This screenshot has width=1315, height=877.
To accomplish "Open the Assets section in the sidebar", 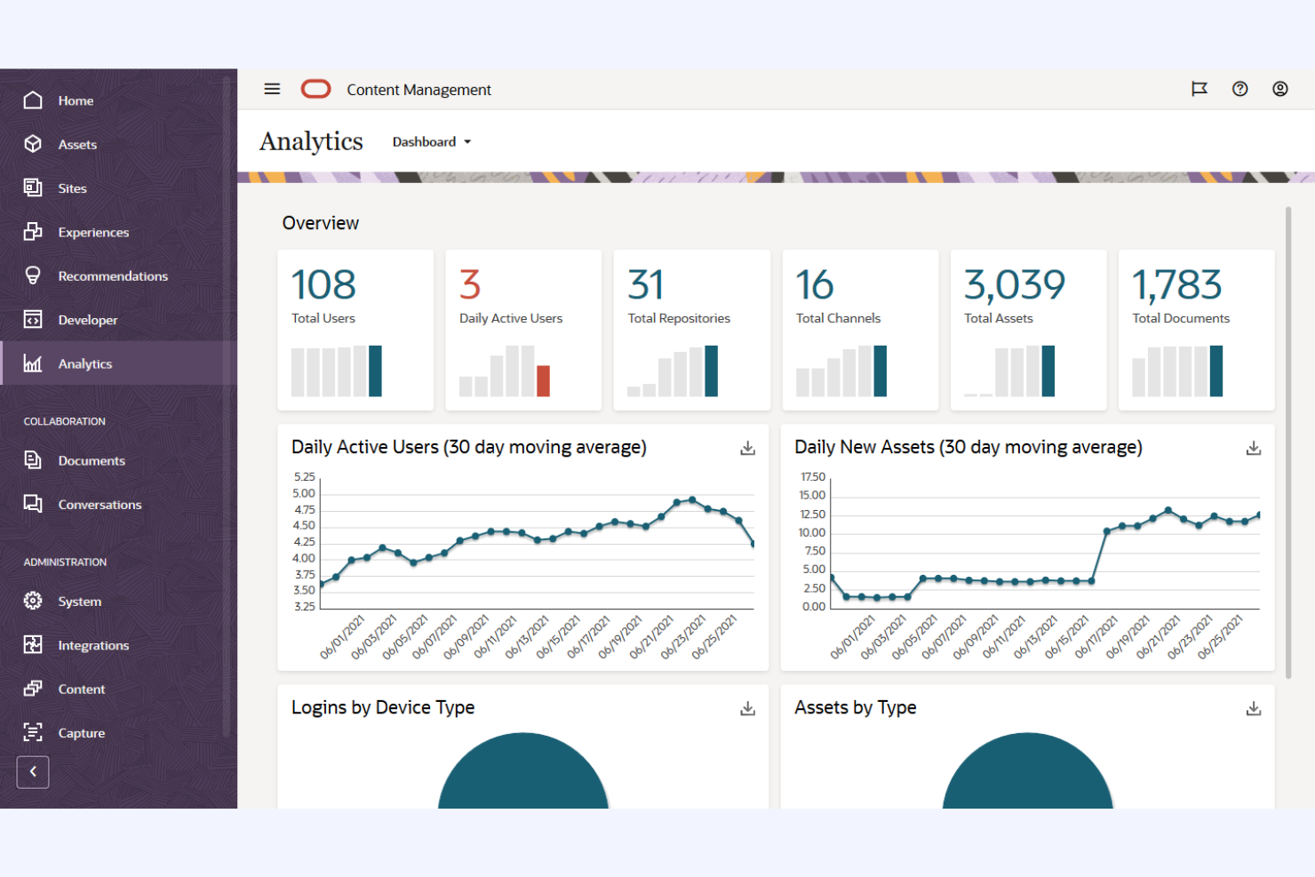I will [77, 144].
